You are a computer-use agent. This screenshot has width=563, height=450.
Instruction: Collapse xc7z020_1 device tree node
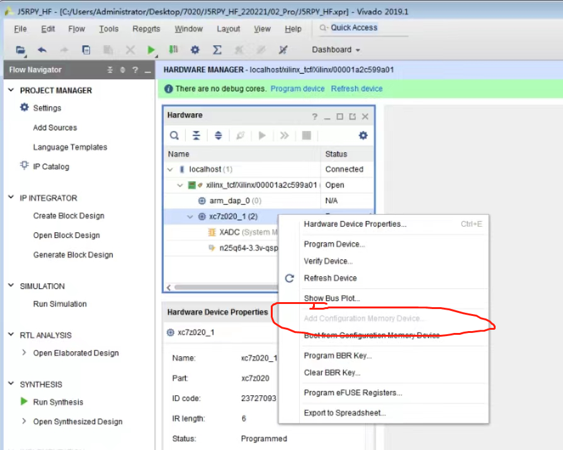190,217
